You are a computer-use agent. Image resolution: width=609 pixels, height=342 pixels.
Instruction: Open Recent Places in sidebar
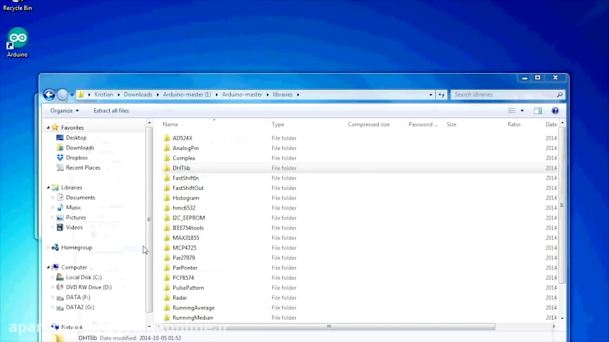click(x=83, y=168)
